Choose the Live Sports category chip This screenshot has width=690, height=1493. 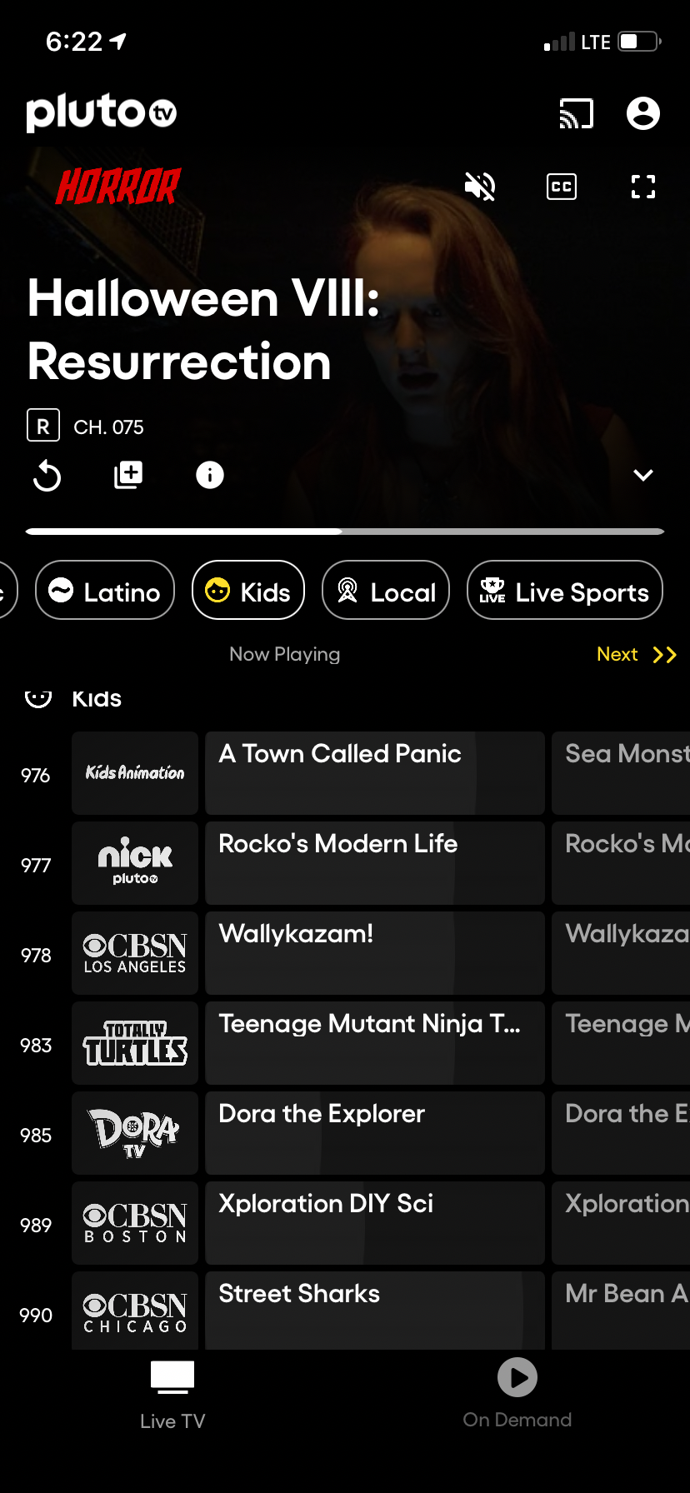pyautogui.click(x=565, y=591)
